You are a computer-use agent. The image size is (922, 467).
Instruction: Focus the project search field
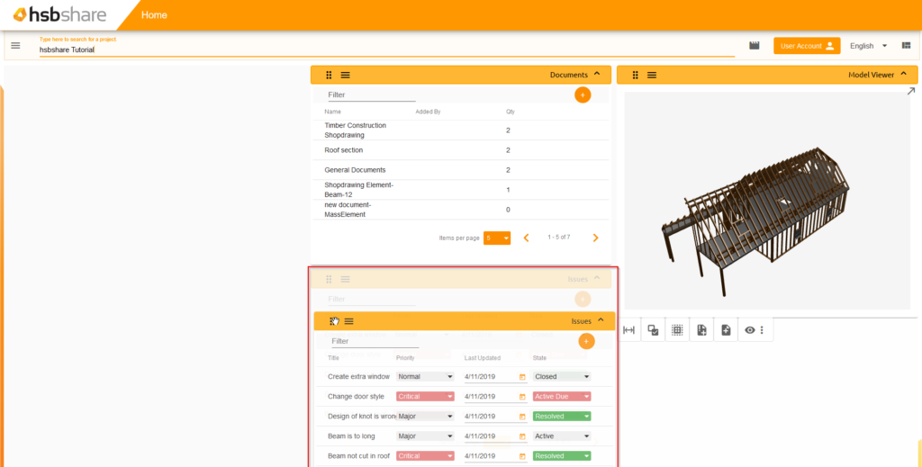tap(387, 49)
